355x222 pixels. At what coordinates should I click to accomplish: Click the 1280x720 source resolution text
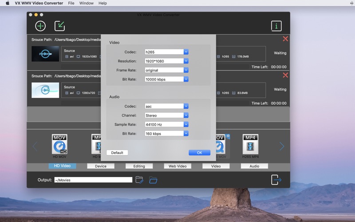pos(88,93)
